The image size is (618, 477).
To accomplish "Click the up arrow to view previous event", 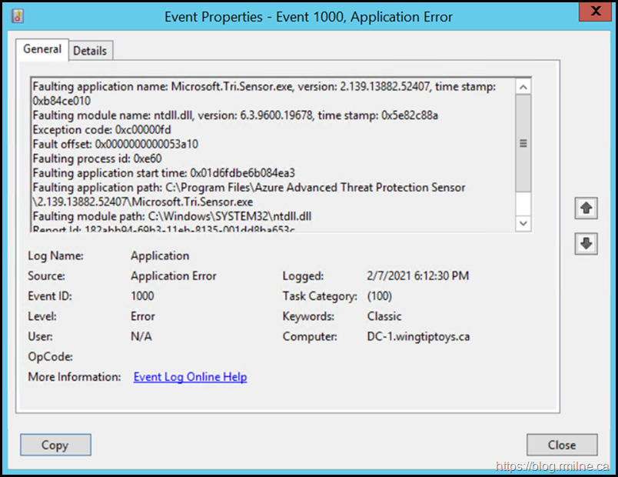I will pyautogui.click(x=586, y=208).
